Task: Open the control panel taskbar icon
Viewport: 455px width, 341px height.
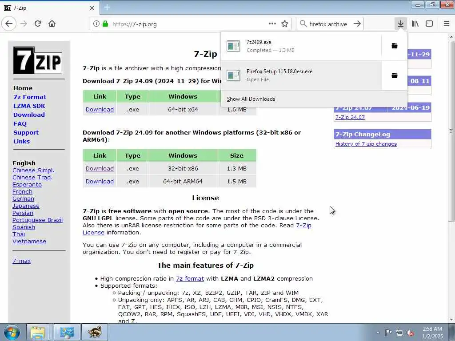Action: pyautogui.click(x=67, y=332)
